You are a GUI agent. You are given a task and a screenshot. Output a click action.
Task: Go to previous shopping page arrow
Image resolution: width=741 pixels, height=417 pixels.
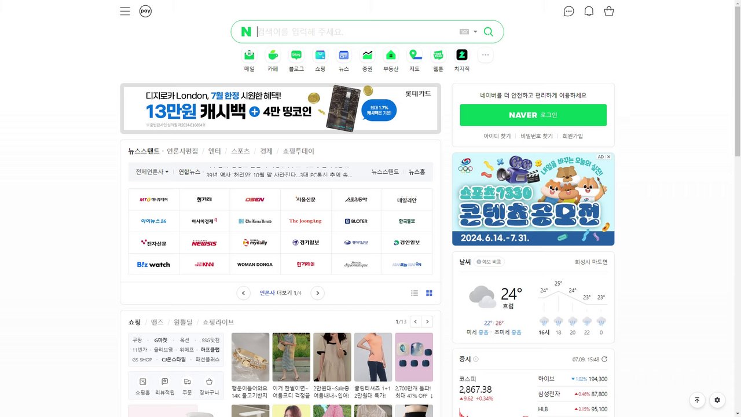tap(415, 321)
